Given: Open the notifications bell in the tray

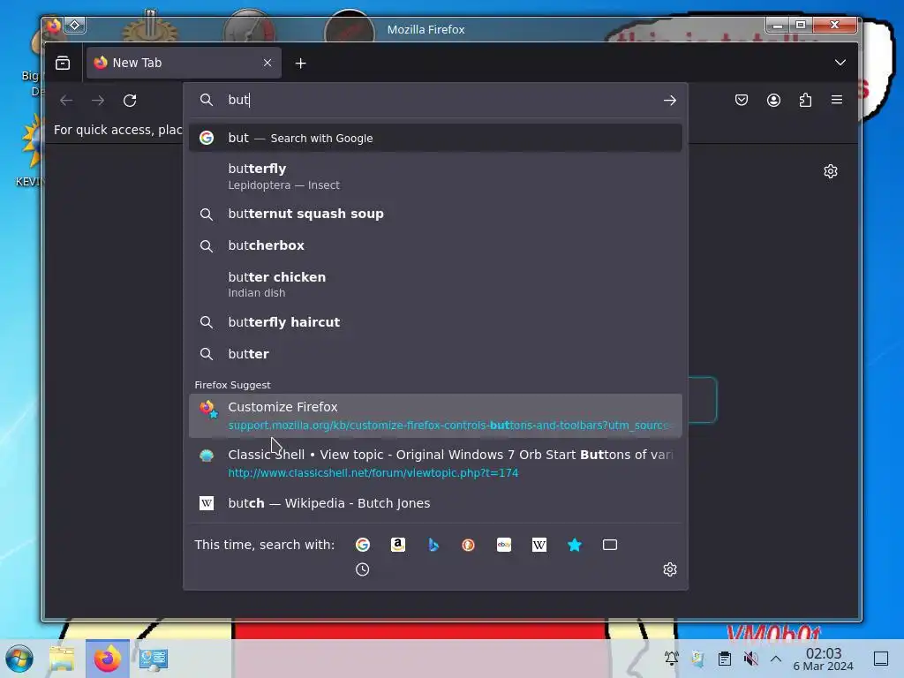Looking at the screenshot, I should pos(671,658).
